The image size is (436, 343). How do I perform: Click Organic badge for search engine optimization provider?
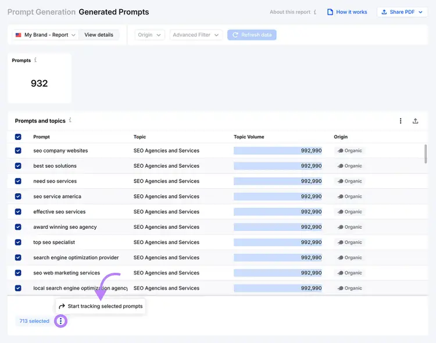coord(349,258)
